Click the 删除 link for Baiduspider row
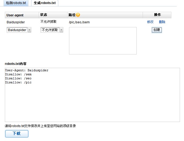The height and width of the screenshot is (141, 184). point(162,22)
